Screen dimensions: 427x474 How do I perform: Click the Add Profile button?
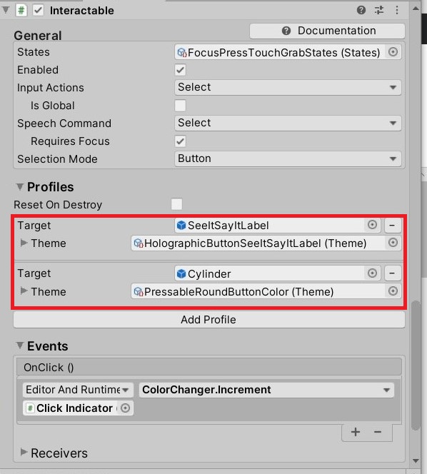point(209,320)
